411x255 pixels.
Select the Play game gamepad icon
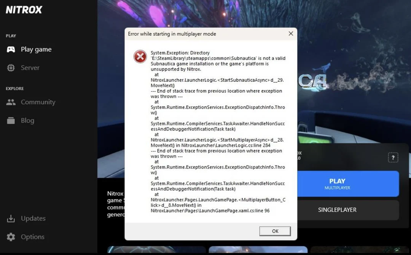point(11,49)
